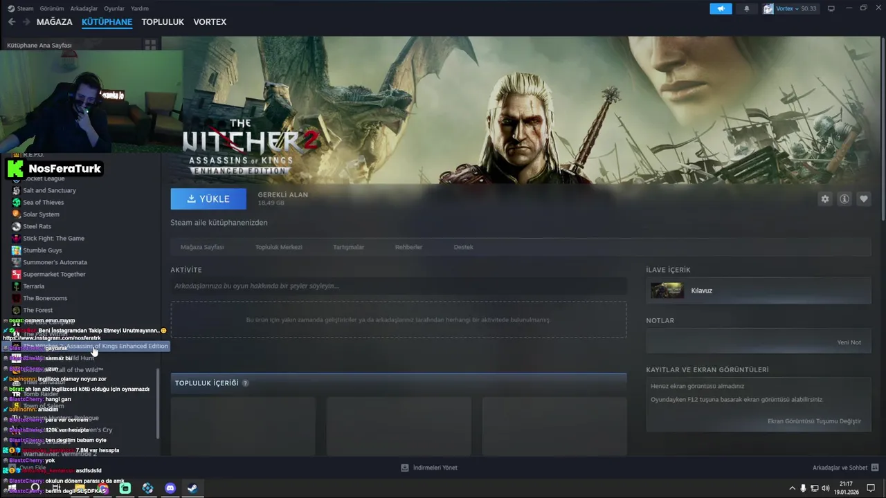
Task: Click the activity message input field
Action: tap(399, 286)
